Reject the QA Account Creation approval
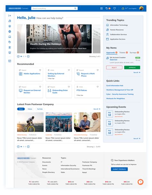This screenshot has width=152, height=195. click(114, 68)
